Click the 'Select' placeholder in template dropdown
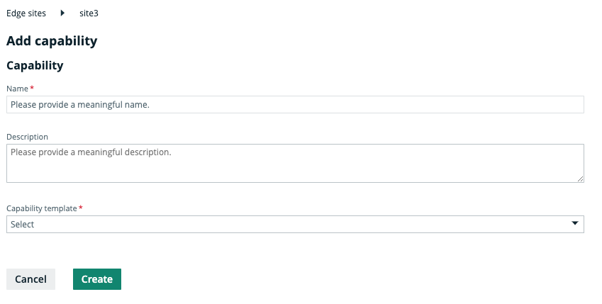 23,225
